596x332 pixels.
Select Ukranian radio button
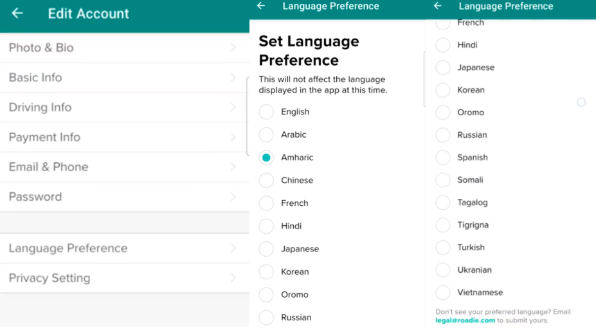[443, 270]
